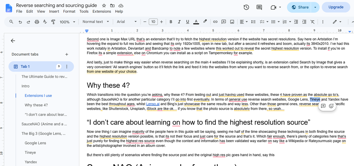The height and width of the screenshot is (166, 354).
Task: Open the Extensions menu
Action: [x=102, y=11]
